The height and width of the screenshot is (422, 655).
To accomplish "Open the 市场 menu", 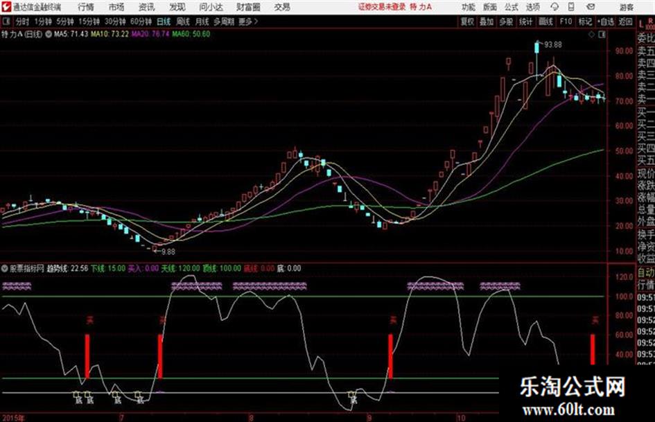I will (x=116, y=7).
